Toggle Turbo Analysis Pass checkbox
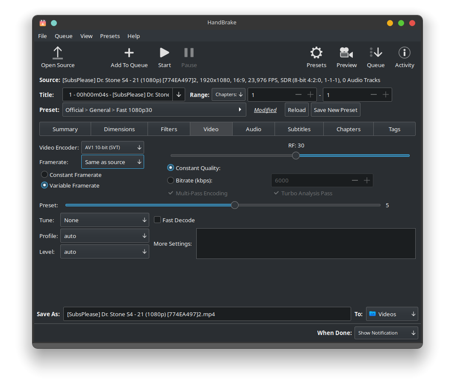455x385 pixels. tap(276, 193)
